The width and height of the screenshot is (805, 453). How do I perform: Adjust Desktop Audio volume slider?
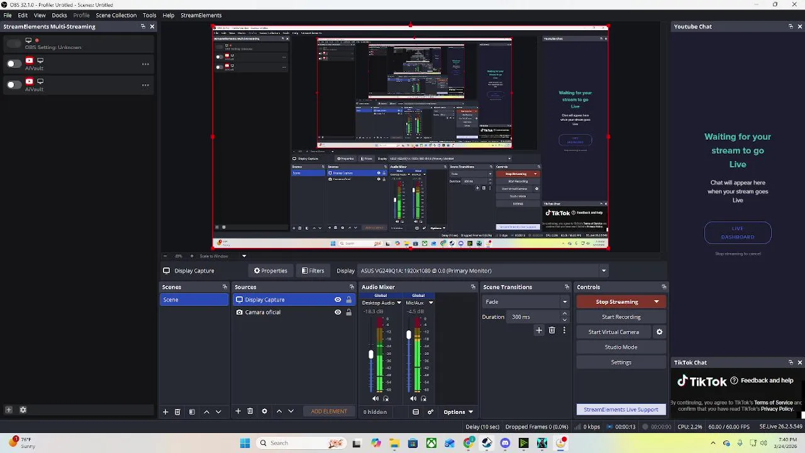[370, 355]
